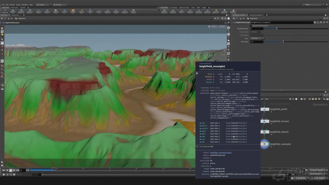Click the Filter Scale slider handle
The width and height of the screenshot is (329, 185).
tap(283, 41)
